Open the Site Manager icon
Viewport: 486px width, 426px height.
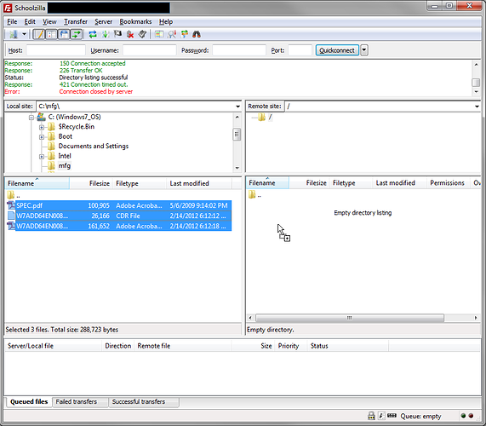[14, 34]
